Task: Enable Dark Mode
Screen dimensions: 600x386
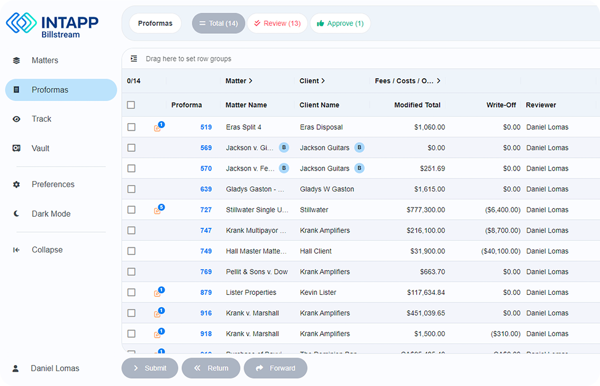Action: [x=50, y=214]
